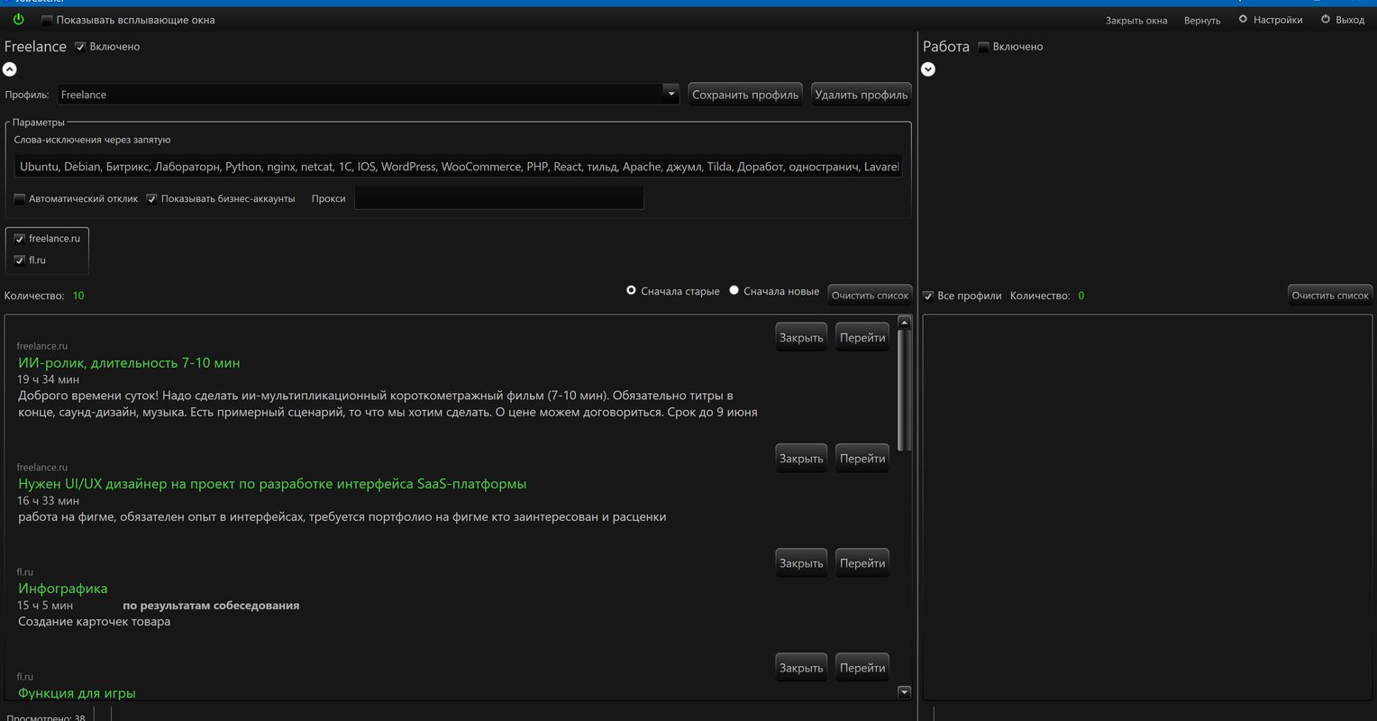
Task: Click the 15 ч 5 мин timestamp
Action: click(x=45, y=606)
